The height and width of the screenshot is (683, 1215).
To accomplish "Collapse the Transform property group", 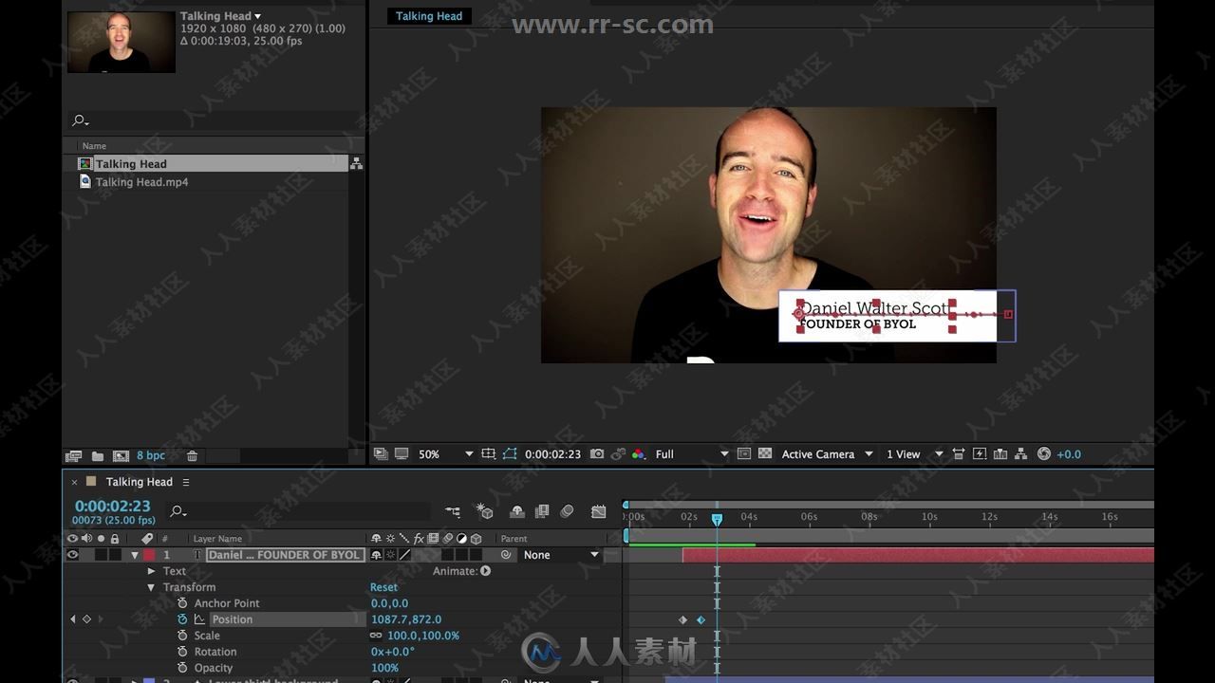I will point(151,587).
